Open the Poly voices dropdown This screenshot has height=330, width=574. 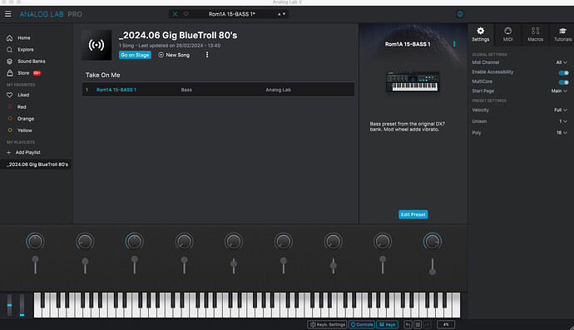562,133
